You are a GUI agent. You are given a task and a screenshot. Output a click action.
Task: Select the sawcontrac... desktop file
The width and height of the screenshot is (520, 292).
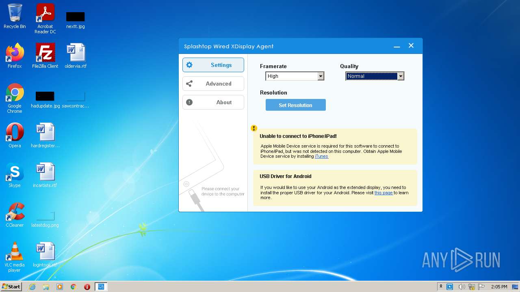[76, 99]
